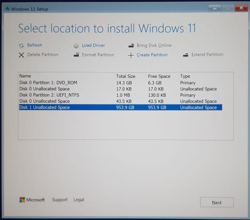
Task: Click the Windows 11 Setup title icon
Action: click(x=8, y=9)
